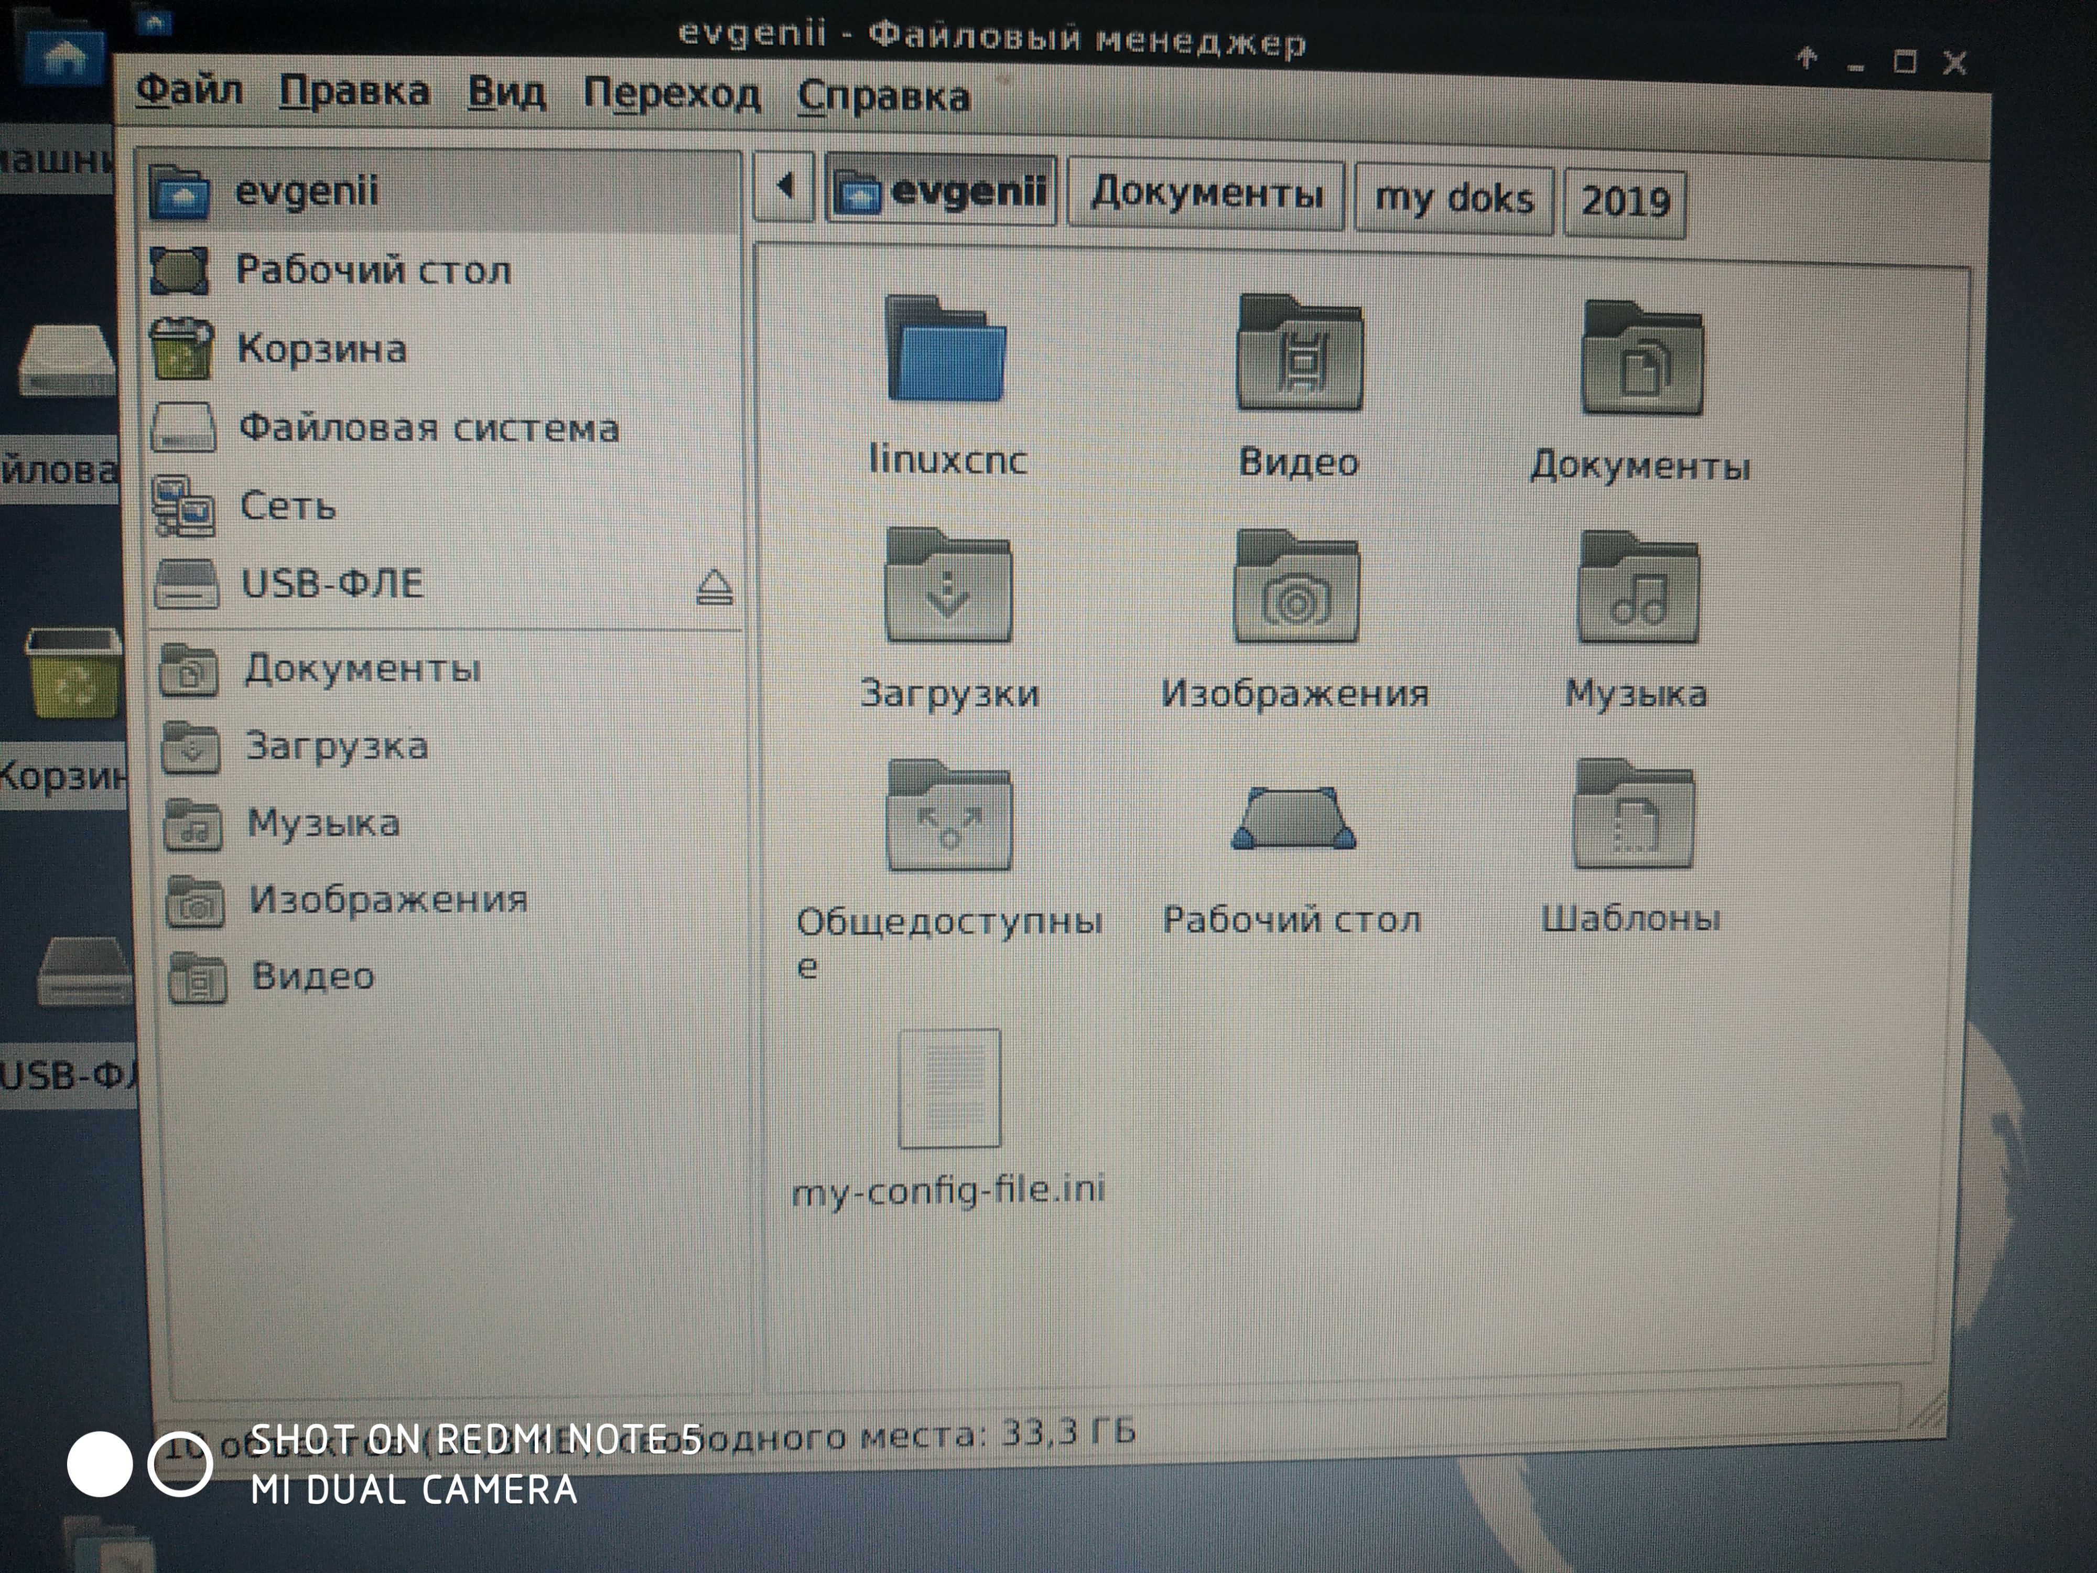The height and width of the screenshot is (1573, 2097).
Task: Open the Рабочий стол folder in main view
Action: [1293, 820]
